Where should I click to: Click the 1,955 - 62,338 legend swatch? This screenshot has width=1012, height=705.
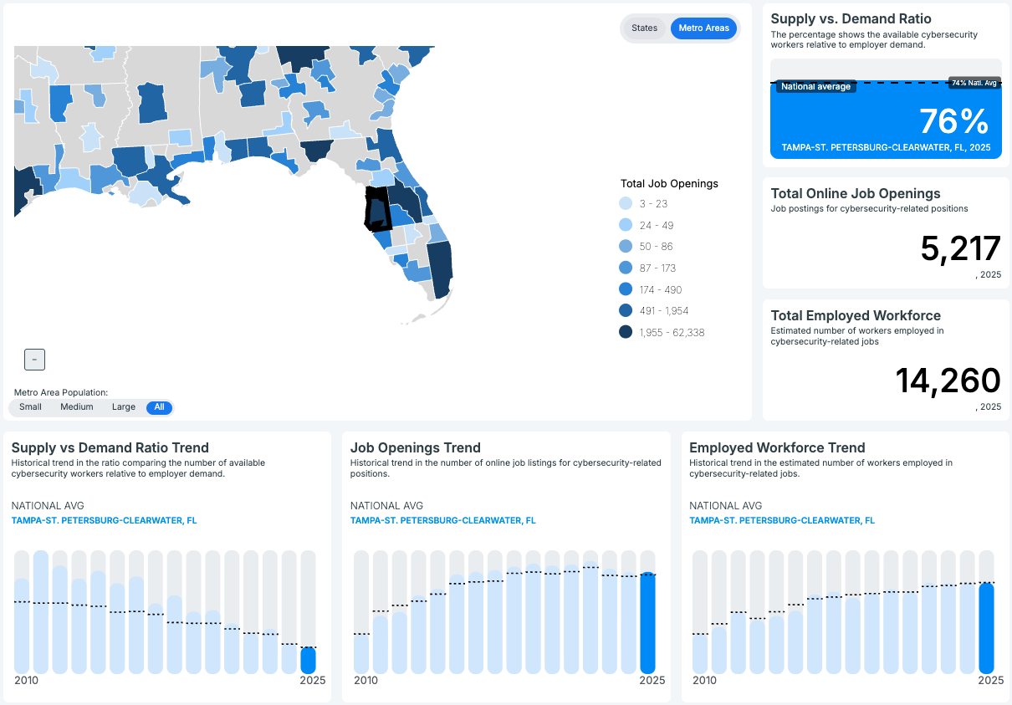click(x=626, y=333)
